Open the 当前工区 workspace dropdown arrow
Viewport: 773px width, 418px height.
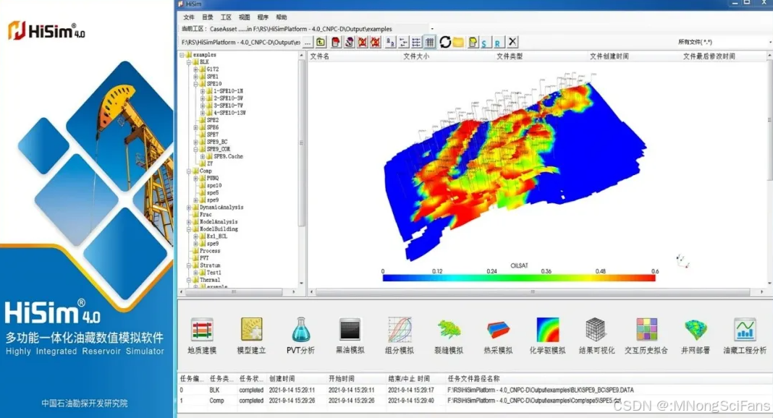[x=432, y=29]
